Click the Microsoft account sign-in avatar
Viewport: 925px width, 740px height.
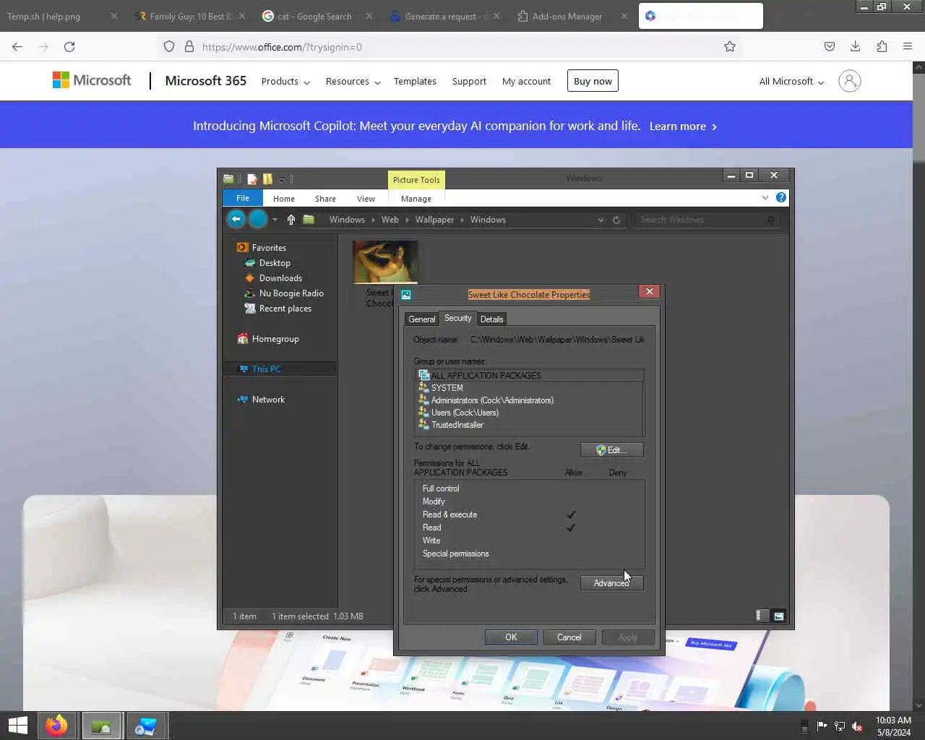pyautogui.click(x=850, y=81)
